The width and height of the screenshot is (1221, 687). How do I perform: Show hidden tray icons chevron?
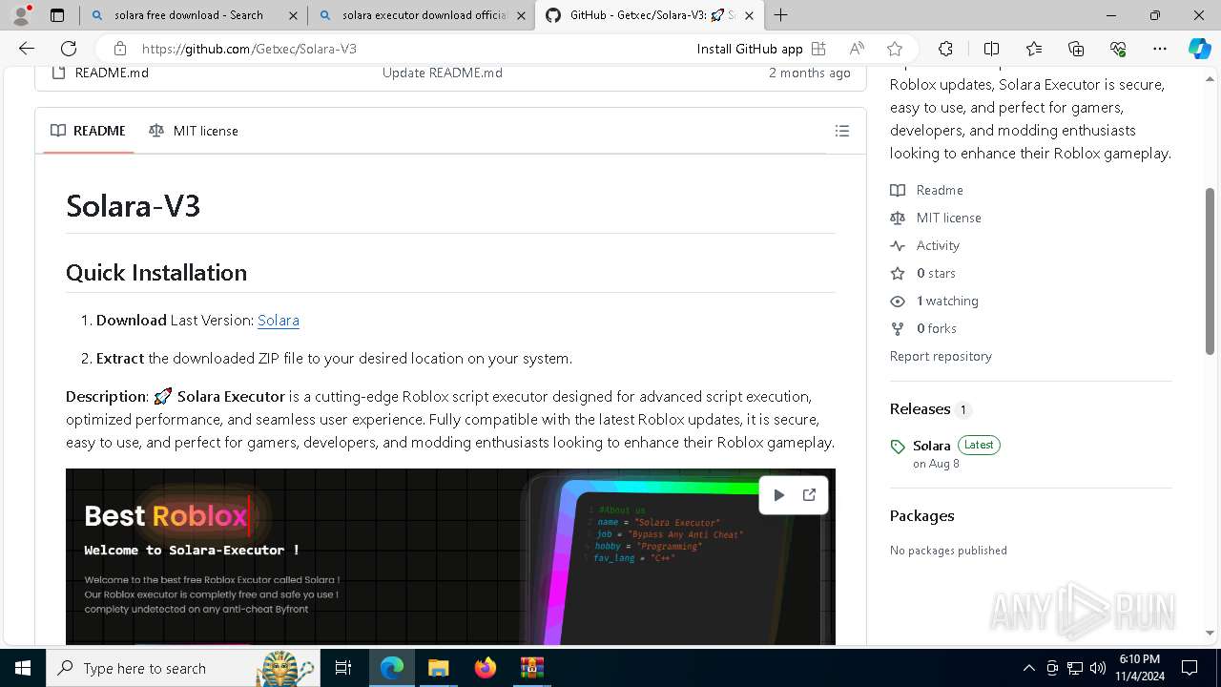point(1028,668)
